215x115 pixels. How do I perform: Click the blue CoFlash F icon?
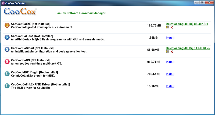(x=7, y=37)
